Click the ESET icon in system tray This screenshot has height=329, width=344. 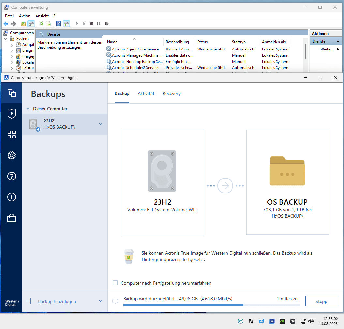(240, 321)
